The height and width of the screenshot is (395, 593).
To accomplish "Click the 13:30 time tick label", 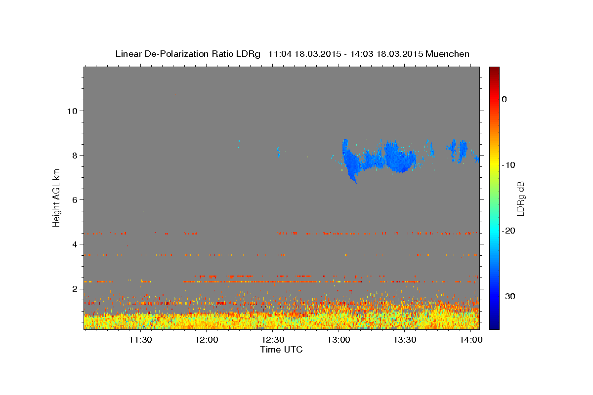I will [x=405, y=340].
